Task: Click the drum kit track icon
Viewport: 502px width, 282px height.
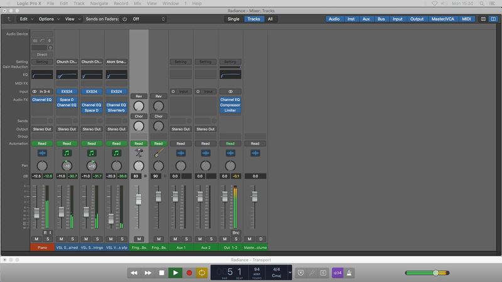Action: click(139, 153)
